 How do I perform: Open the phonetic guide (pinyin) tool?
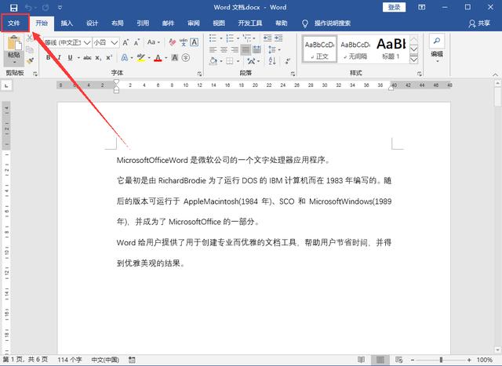click(184, 42)
